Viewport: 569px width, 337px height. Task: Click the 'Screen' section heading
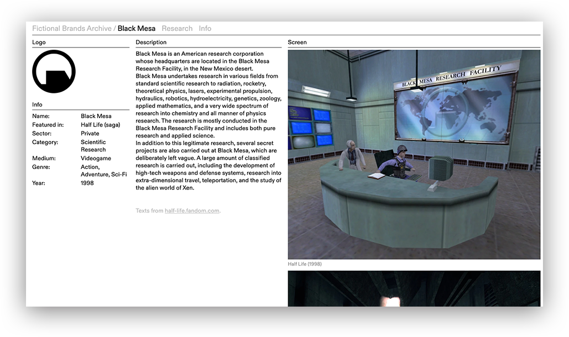pos(297,42)
